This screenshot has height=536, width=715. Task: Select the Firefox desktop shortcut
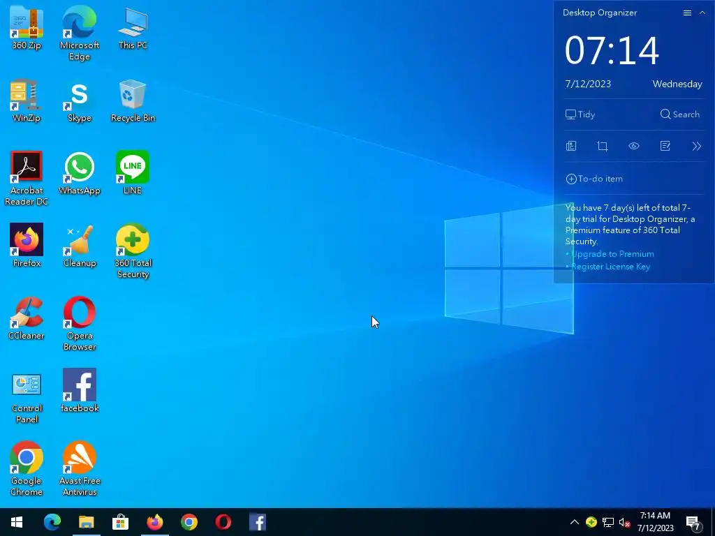pyautogui.click(x=27, y=245)
